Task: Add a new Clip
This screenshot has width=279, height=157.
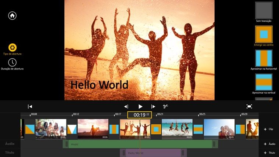Action: (268, 129)
